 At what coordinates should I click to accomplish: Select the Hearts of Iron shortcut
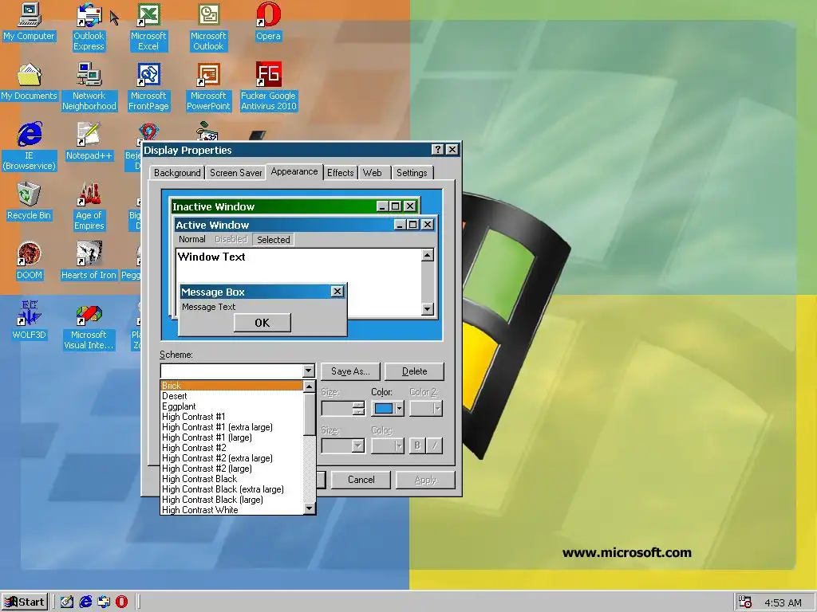pos(89,261)
